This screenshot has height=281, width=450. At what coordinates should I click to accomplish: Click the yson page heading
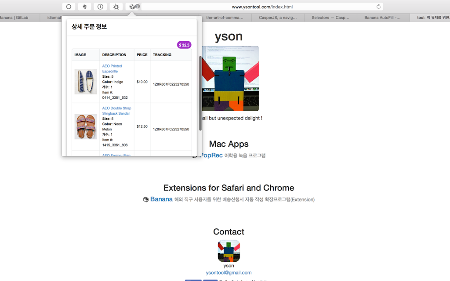[x=229, y=36]
